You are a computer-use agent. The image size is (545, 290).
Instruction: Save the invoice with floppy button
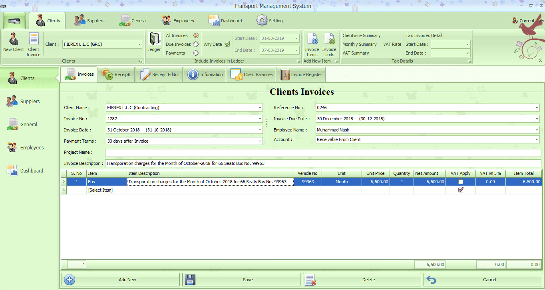(x=241, y=280)
